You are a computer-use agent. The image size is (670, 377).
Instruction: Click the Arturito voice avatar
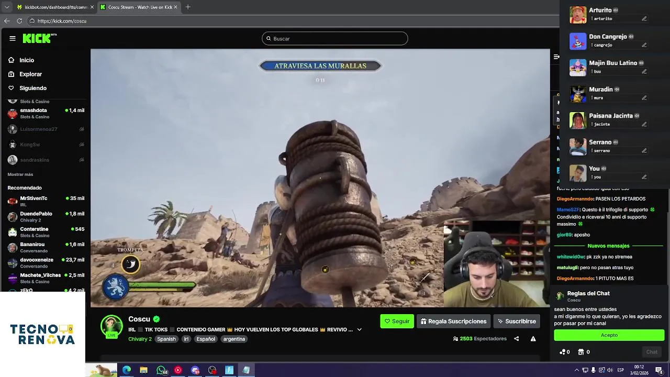[x=578, y=15]
